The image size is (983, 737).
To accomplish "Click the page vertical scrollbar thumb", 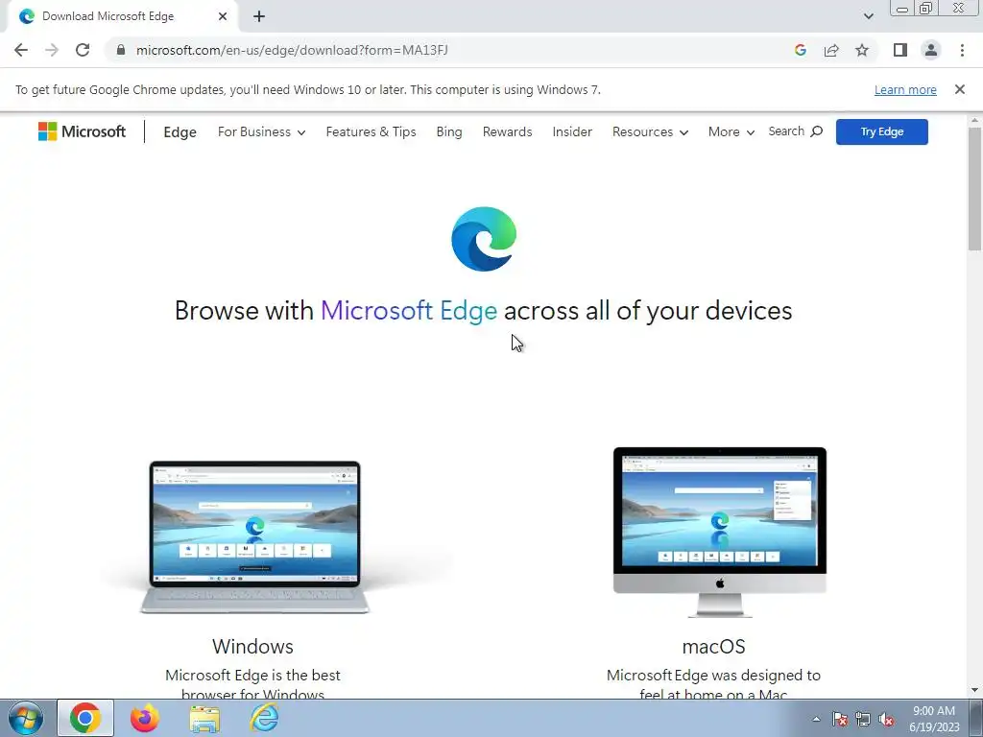I will (974, 188).
